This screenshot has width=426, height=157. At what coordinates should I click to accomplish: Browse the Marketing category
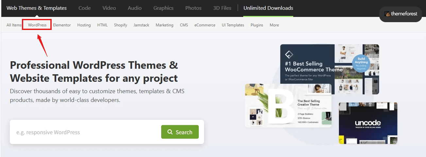[x=164, y=25]
